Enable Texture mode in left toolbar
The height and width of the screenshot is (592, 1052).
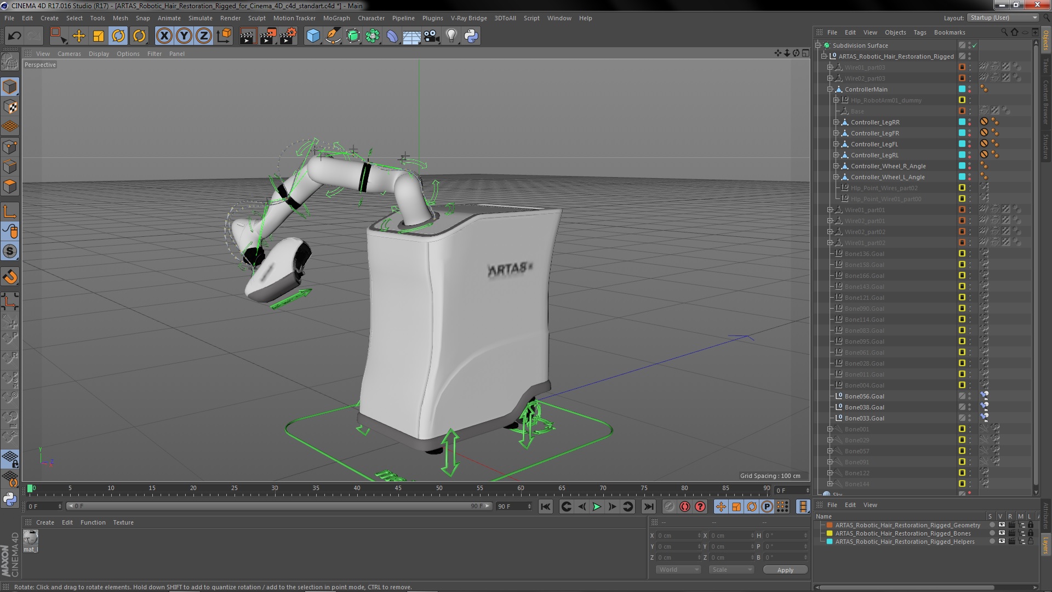10,107
